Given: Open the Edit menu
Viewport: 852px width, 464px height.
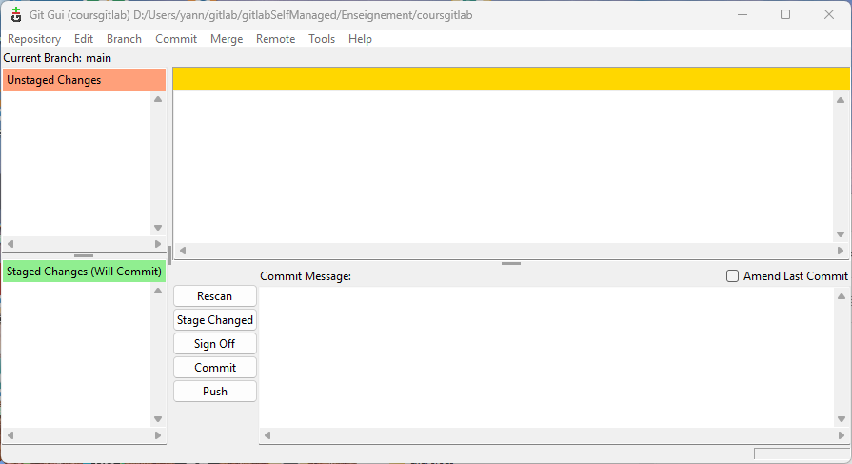Looking at the screenshot, I should tap(84, 39).
